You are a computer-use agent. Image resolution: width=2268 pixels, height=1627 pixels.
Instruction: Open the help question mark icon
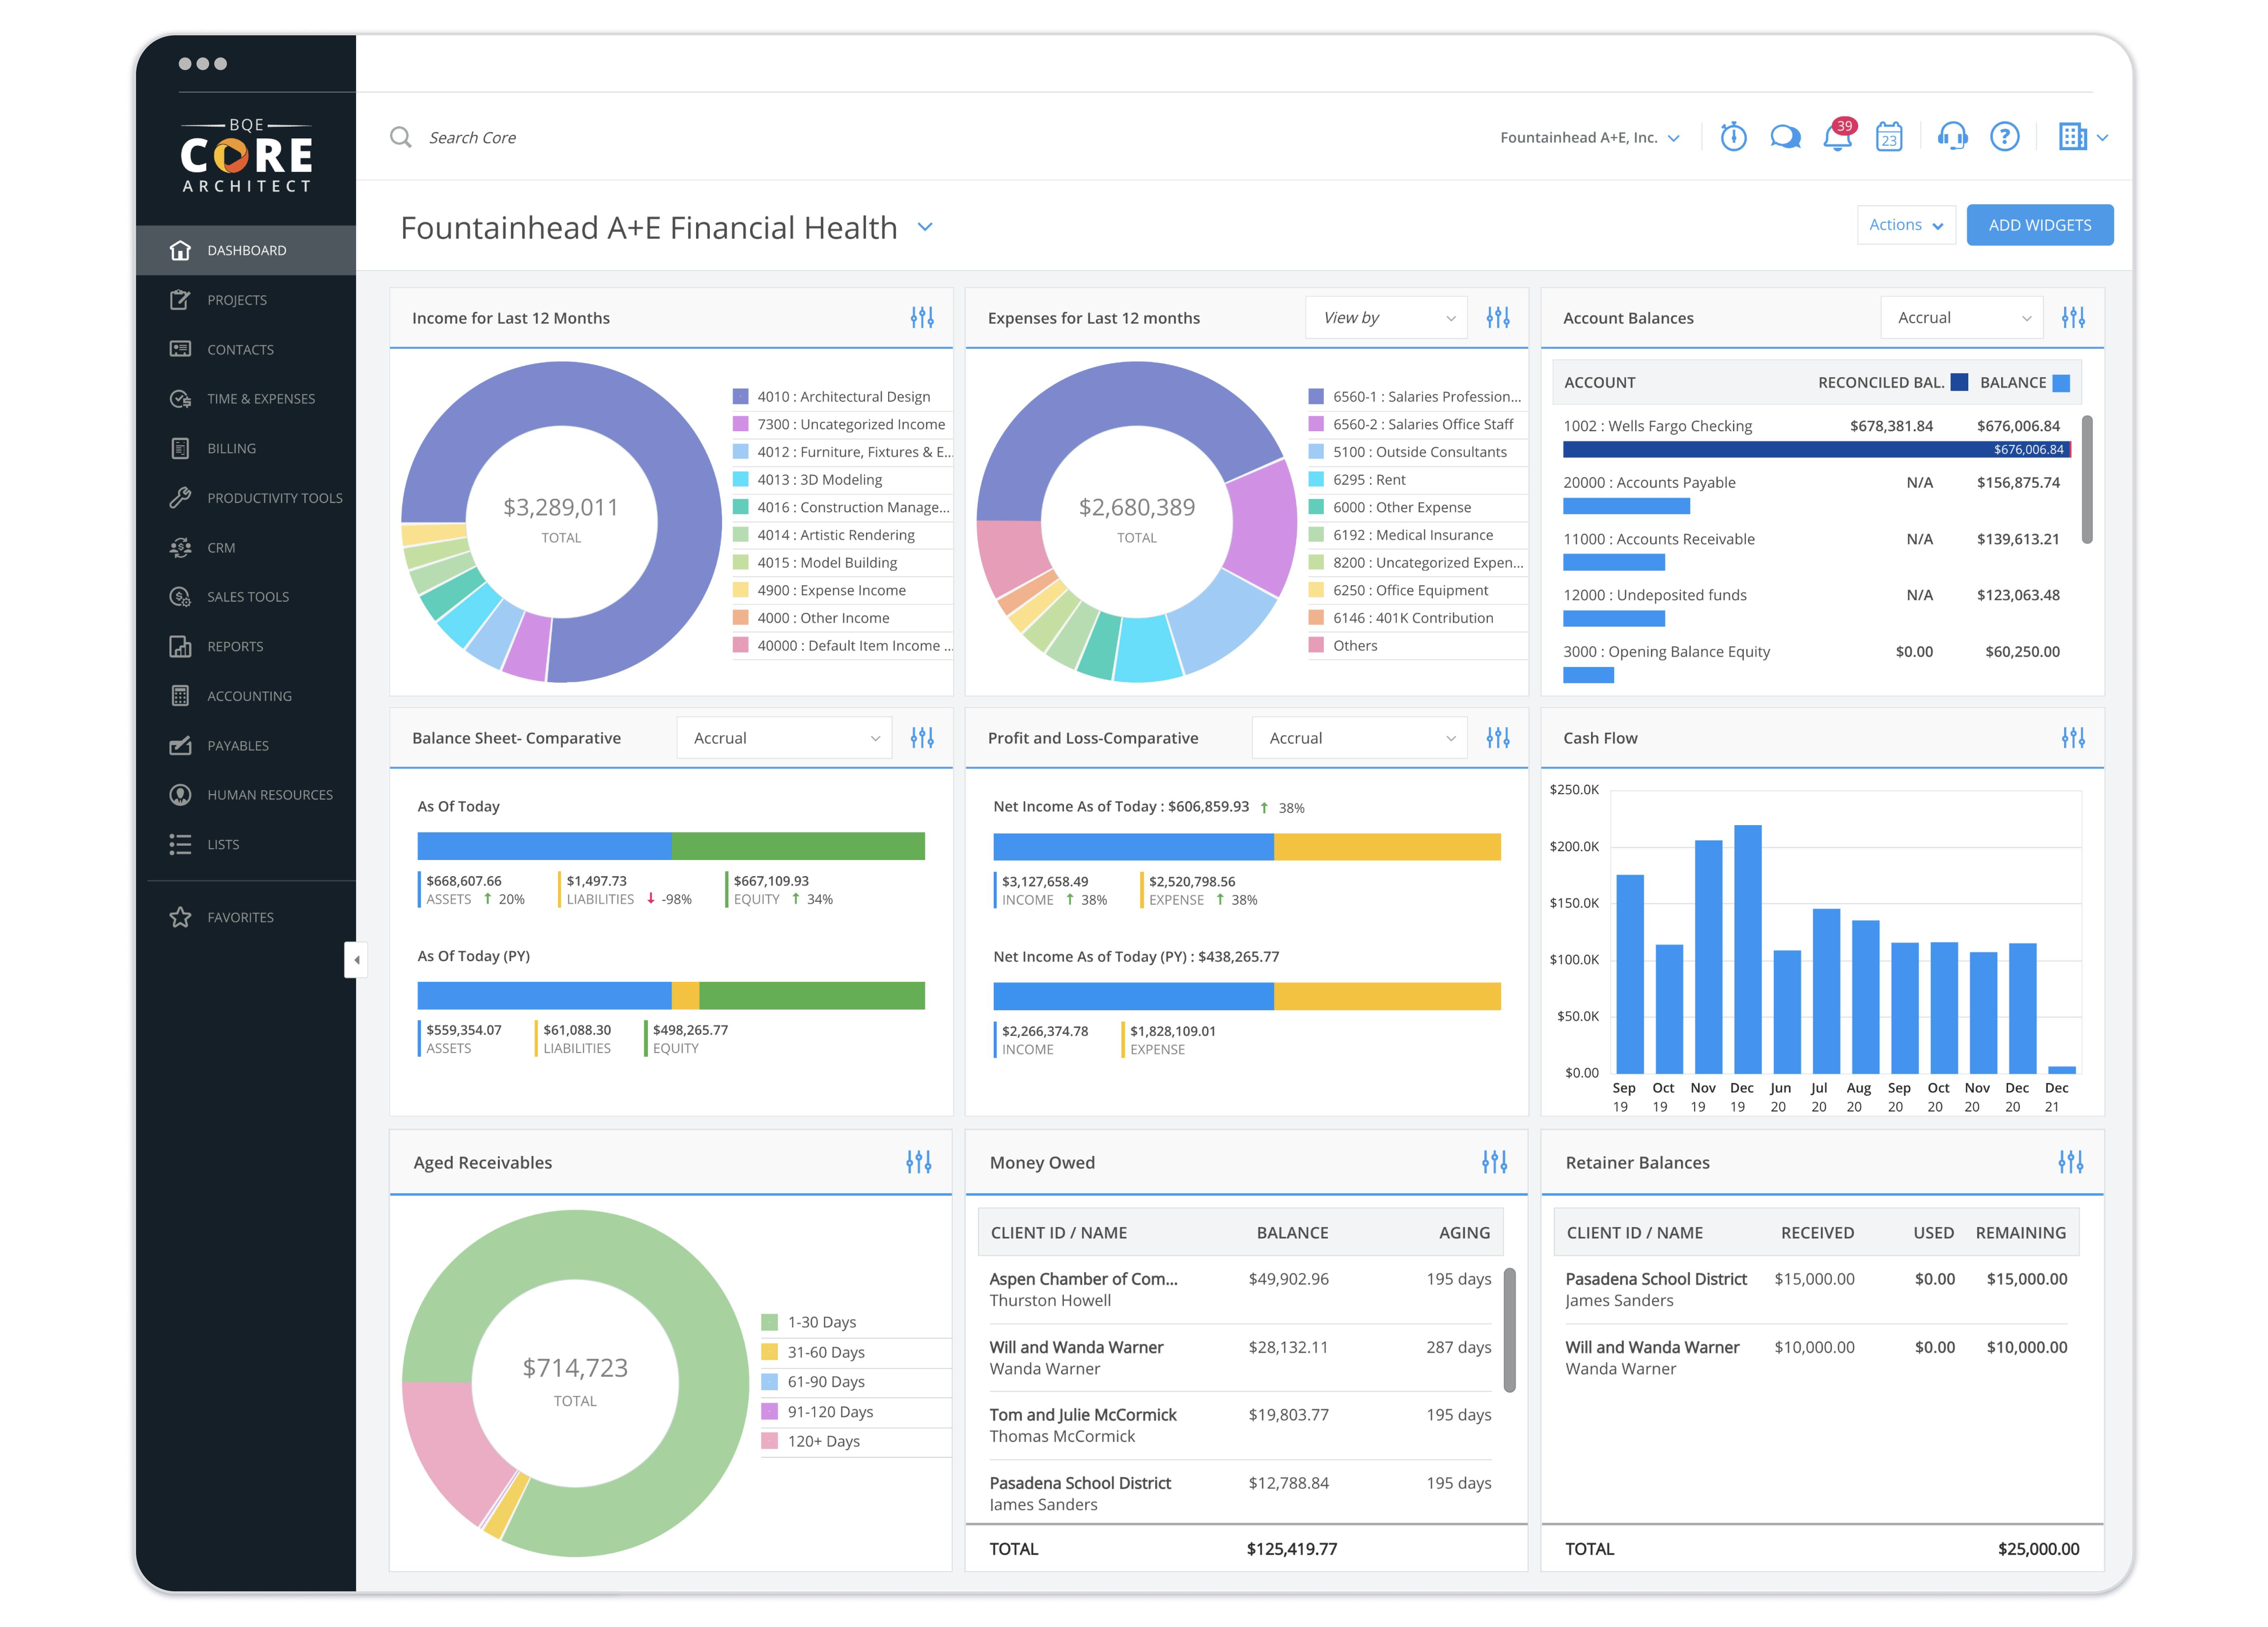[2004, 137]
